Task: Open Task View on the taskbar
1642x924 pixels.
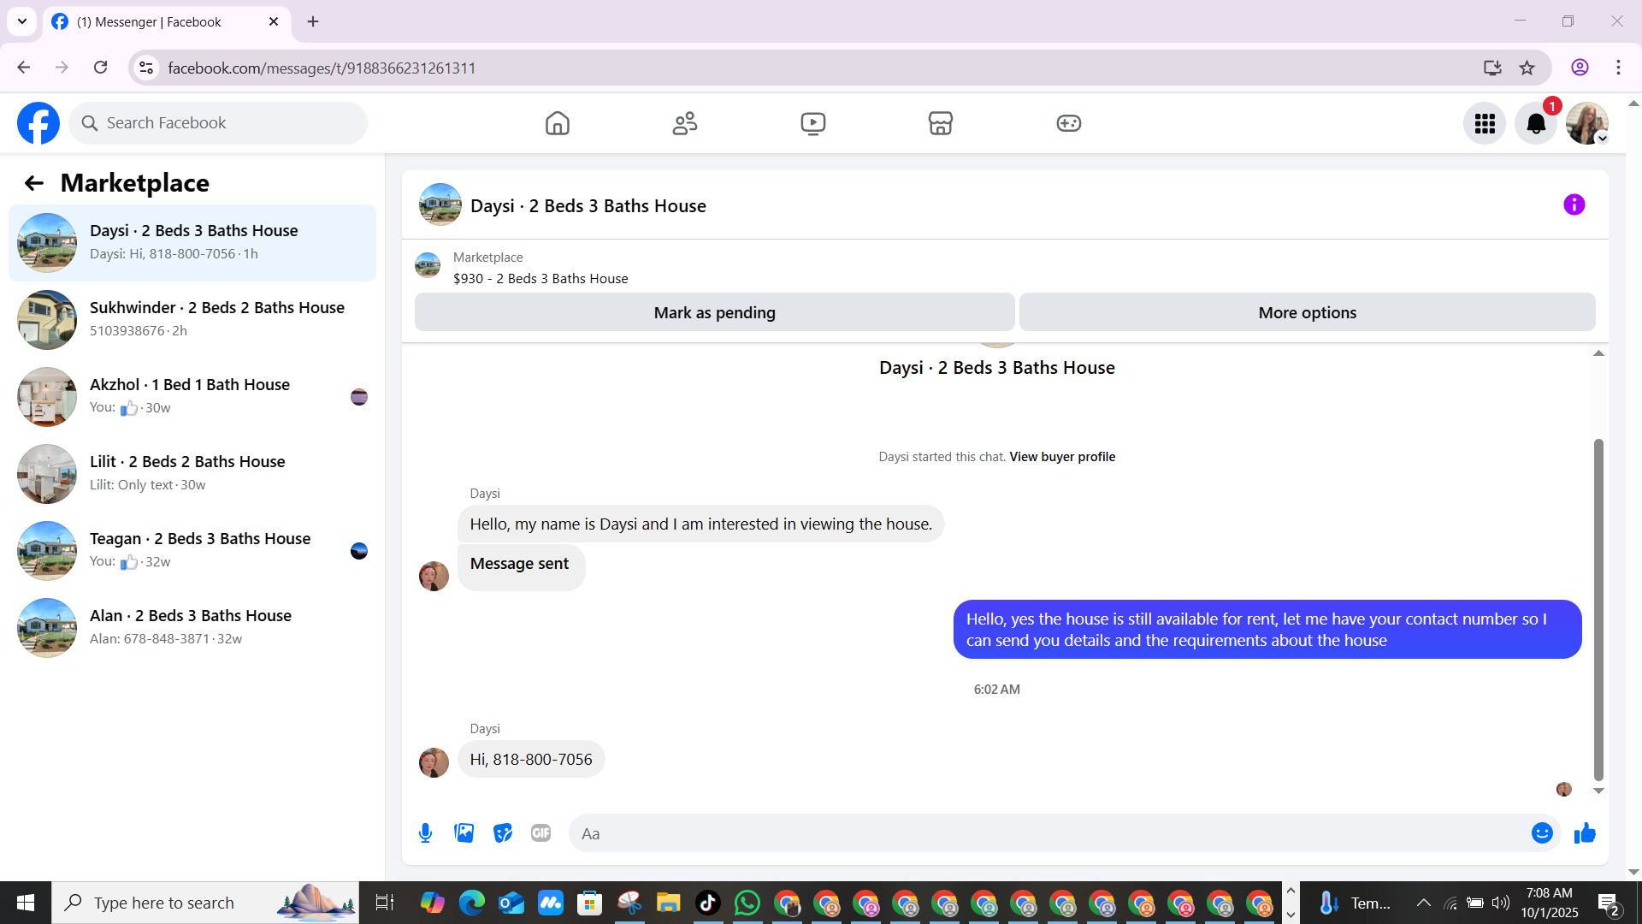Action: (385, 903)
